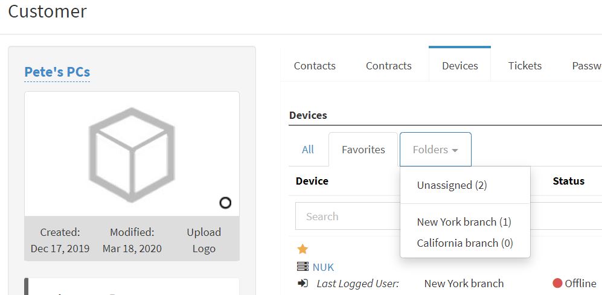Choose California branch (0) folder

coord(465,243)
